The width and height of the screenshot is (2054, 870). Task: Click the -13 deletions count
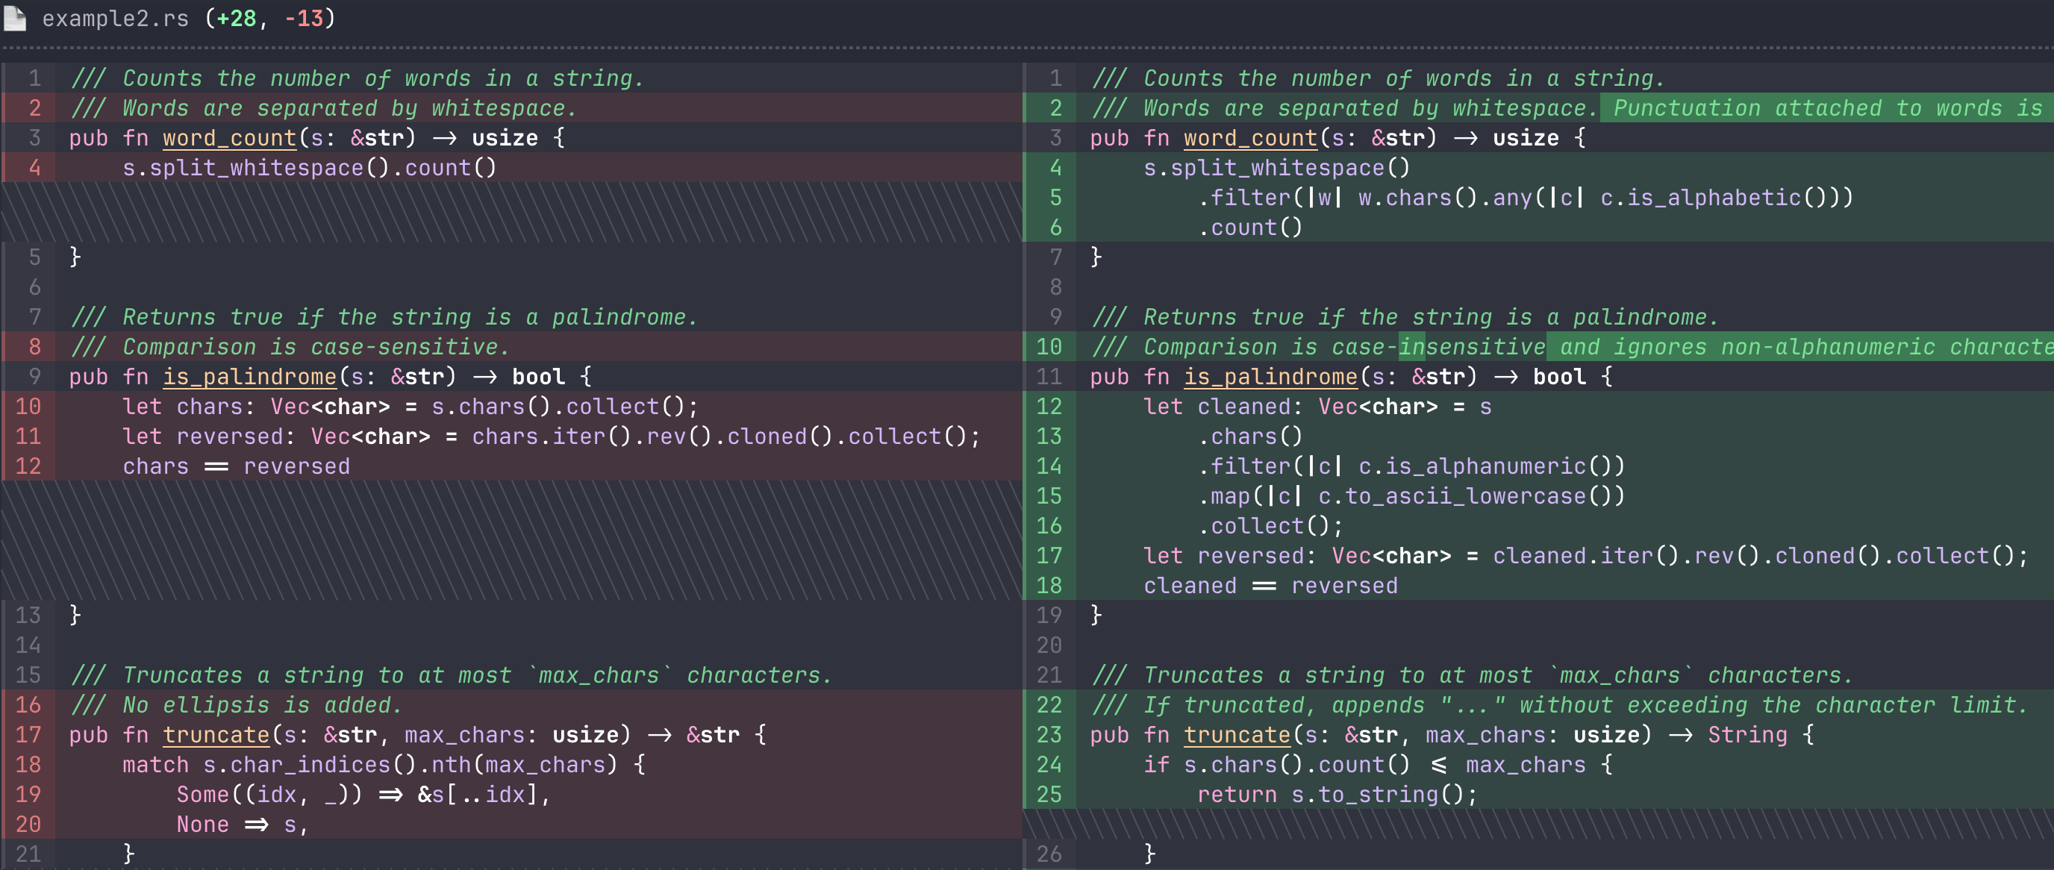pos(304,18)
